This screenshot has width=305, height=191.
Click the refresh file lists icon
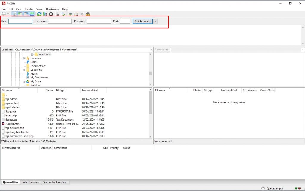[39, 14]
